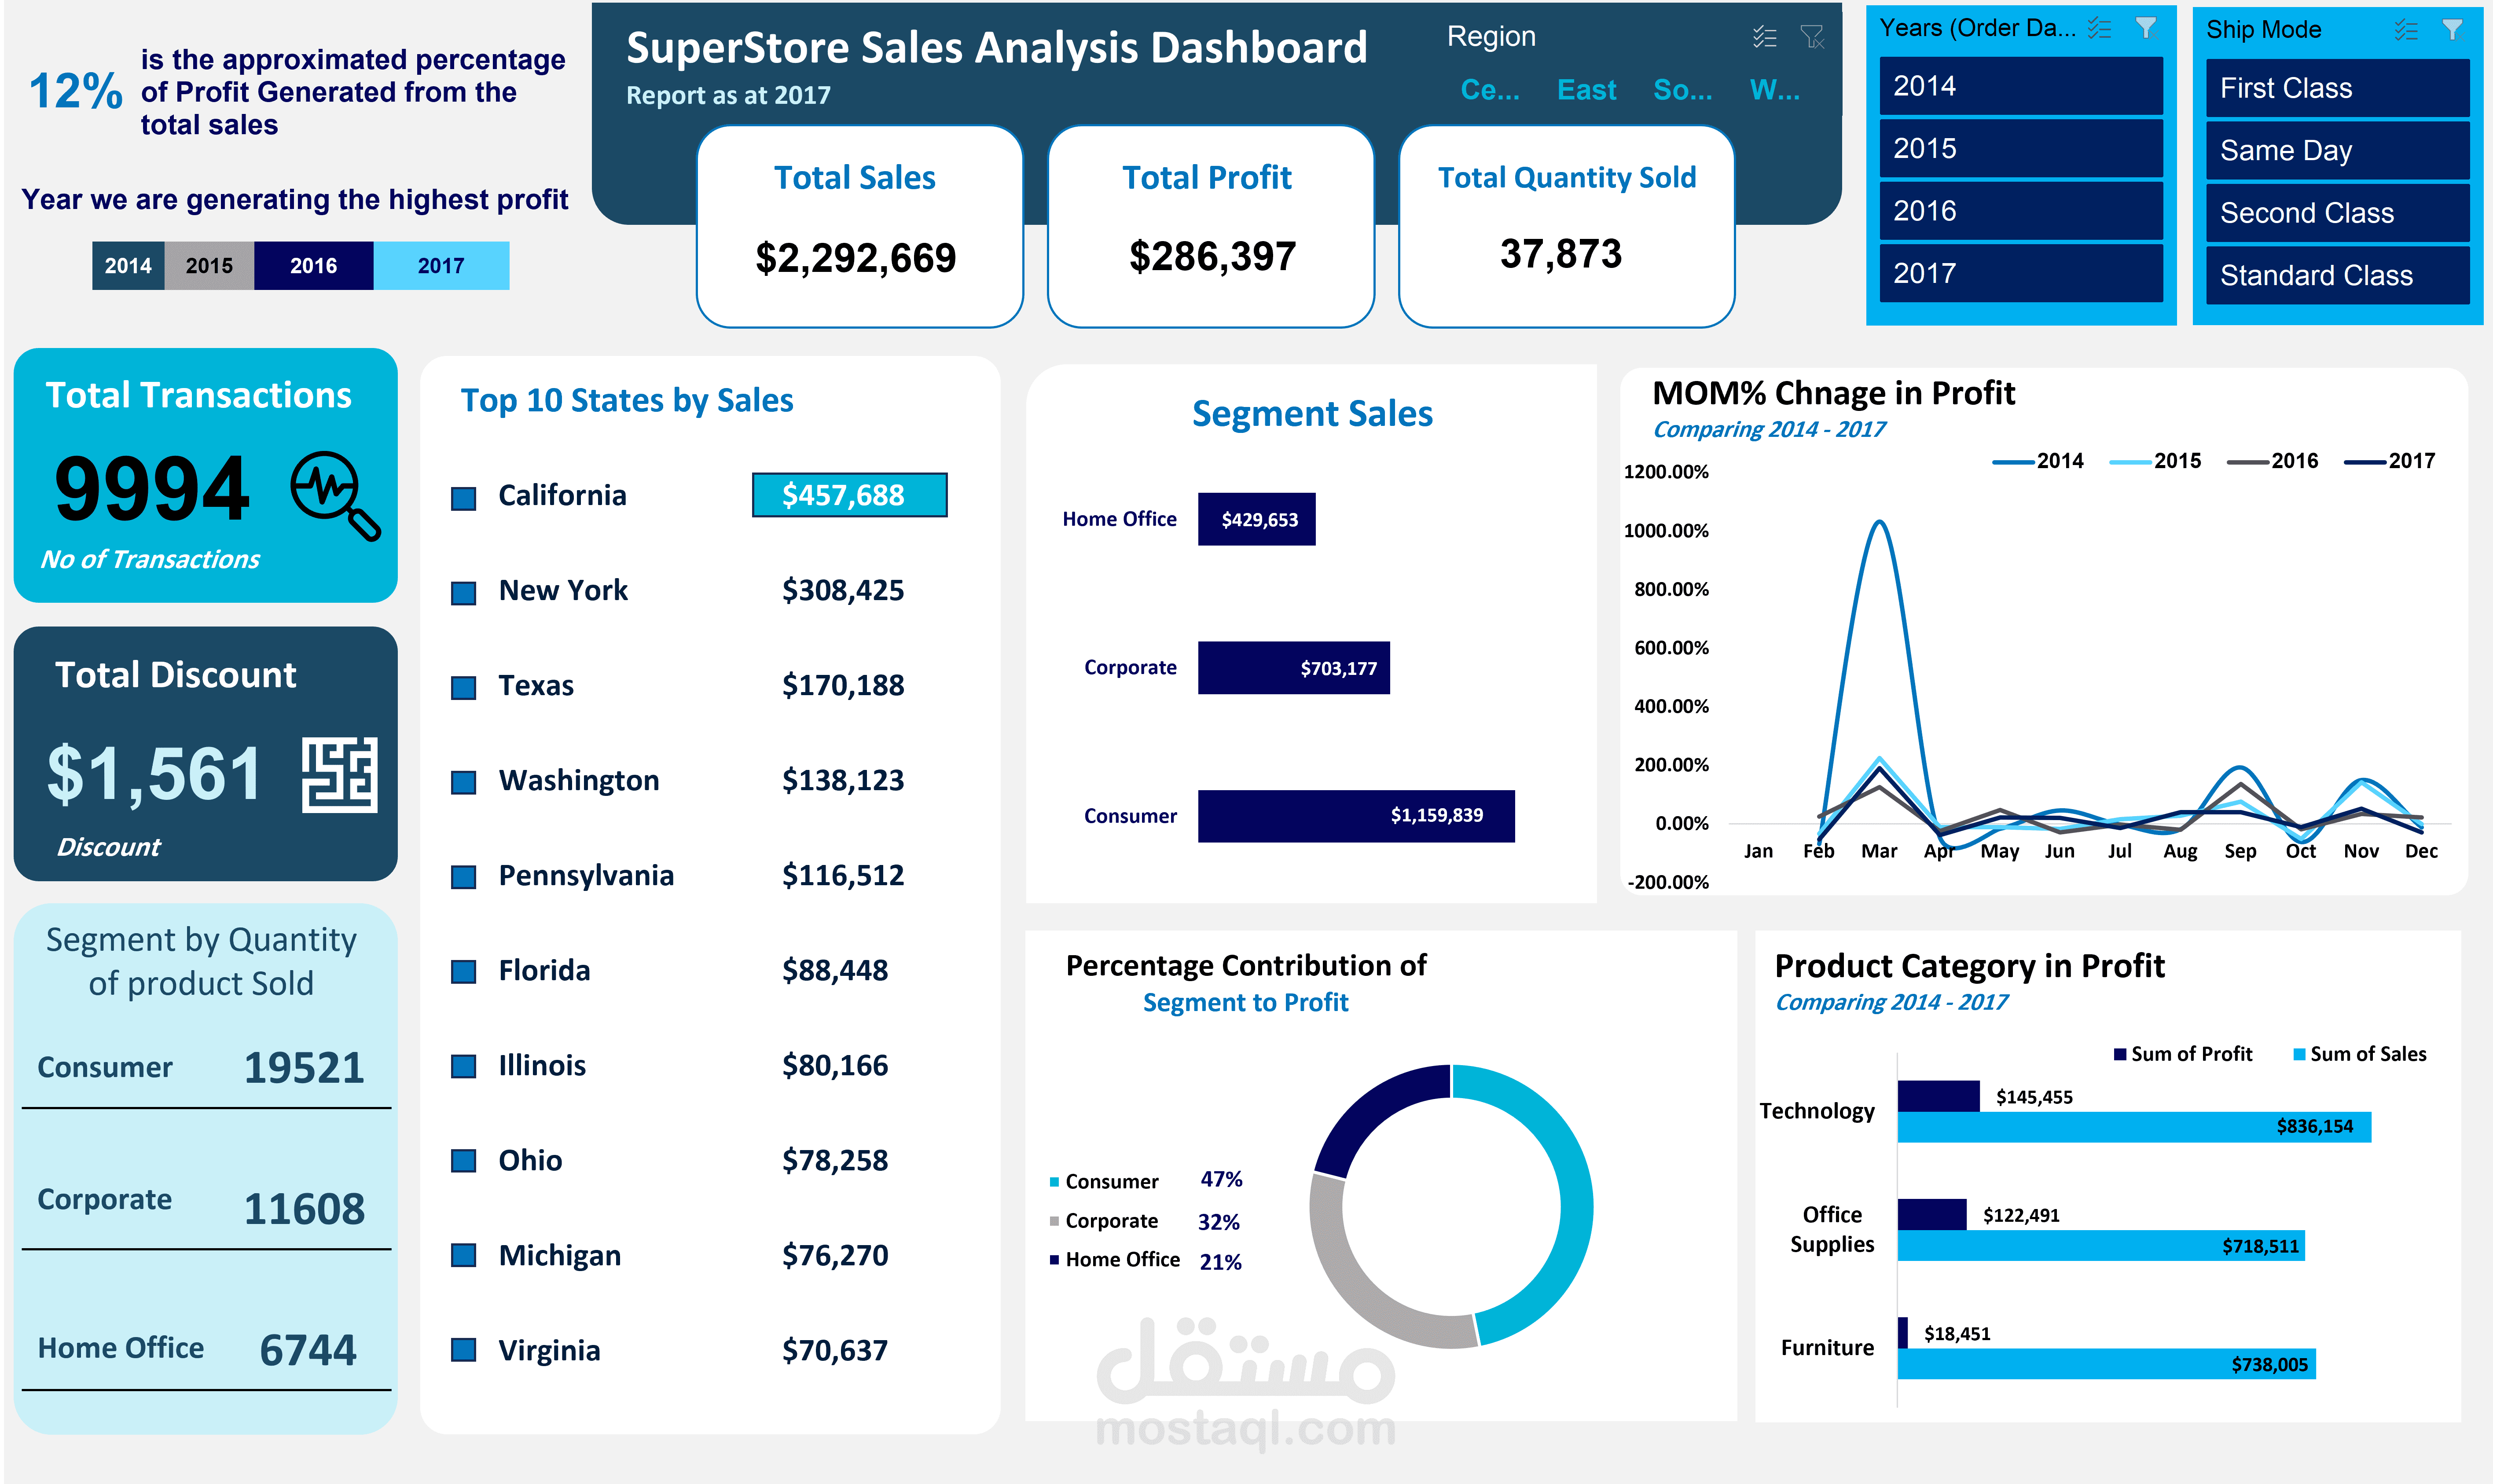This screenshot has width=2493, height=1484.
Task: Filter by year 2016 in slicer
Action: 2020,211
